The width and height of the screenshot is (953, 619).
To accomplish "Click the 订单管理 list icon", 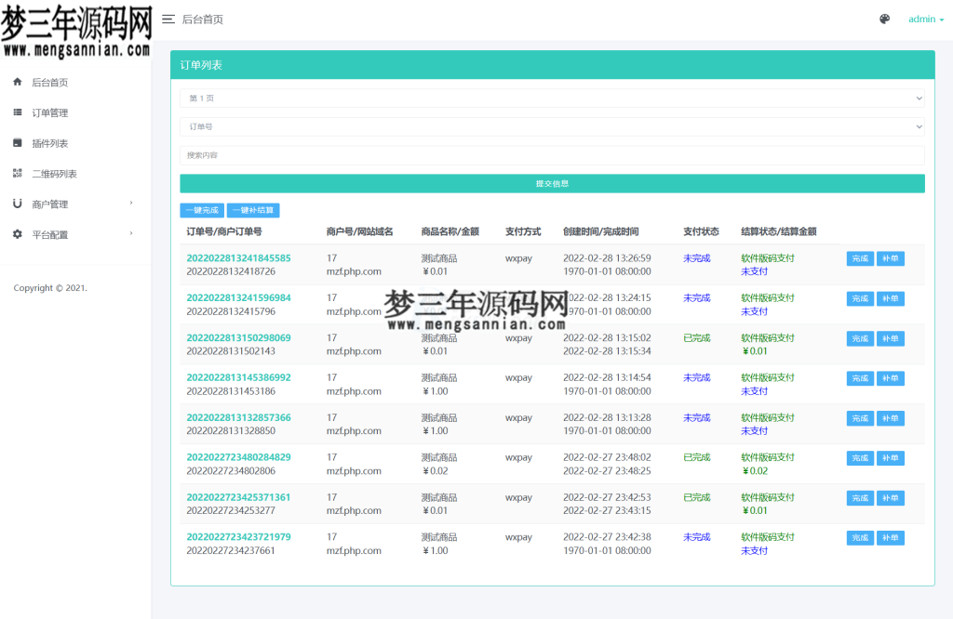I will [17, 112].
